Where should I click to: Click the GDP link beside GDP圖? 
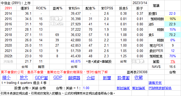[58, 77]
